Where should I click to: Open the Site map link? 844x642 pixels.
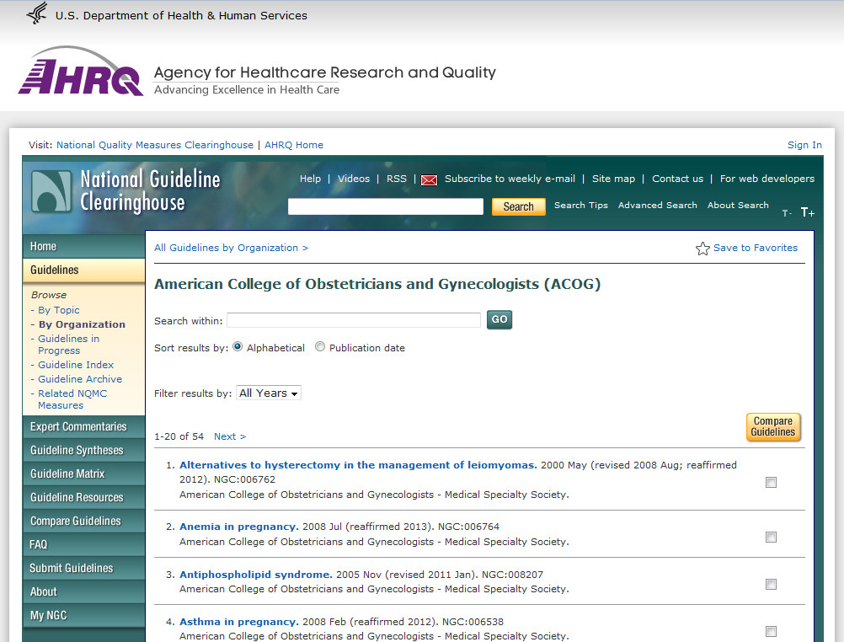[x=613, y=179]
